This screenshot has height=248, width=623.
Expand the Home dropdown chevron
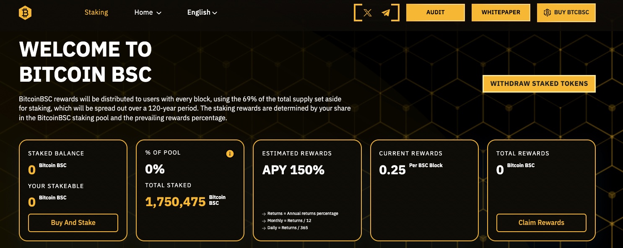[x=159, y=13]
